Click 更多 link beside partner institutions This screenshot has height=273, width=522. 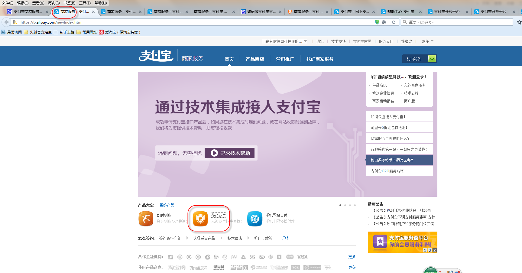click(352, 257)
